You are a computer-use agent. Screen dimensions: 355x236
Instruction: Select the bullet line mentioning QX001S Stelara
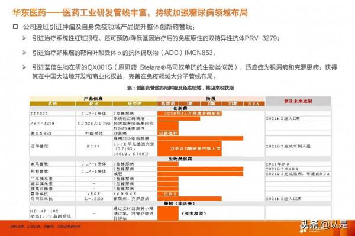click(185, 67)
